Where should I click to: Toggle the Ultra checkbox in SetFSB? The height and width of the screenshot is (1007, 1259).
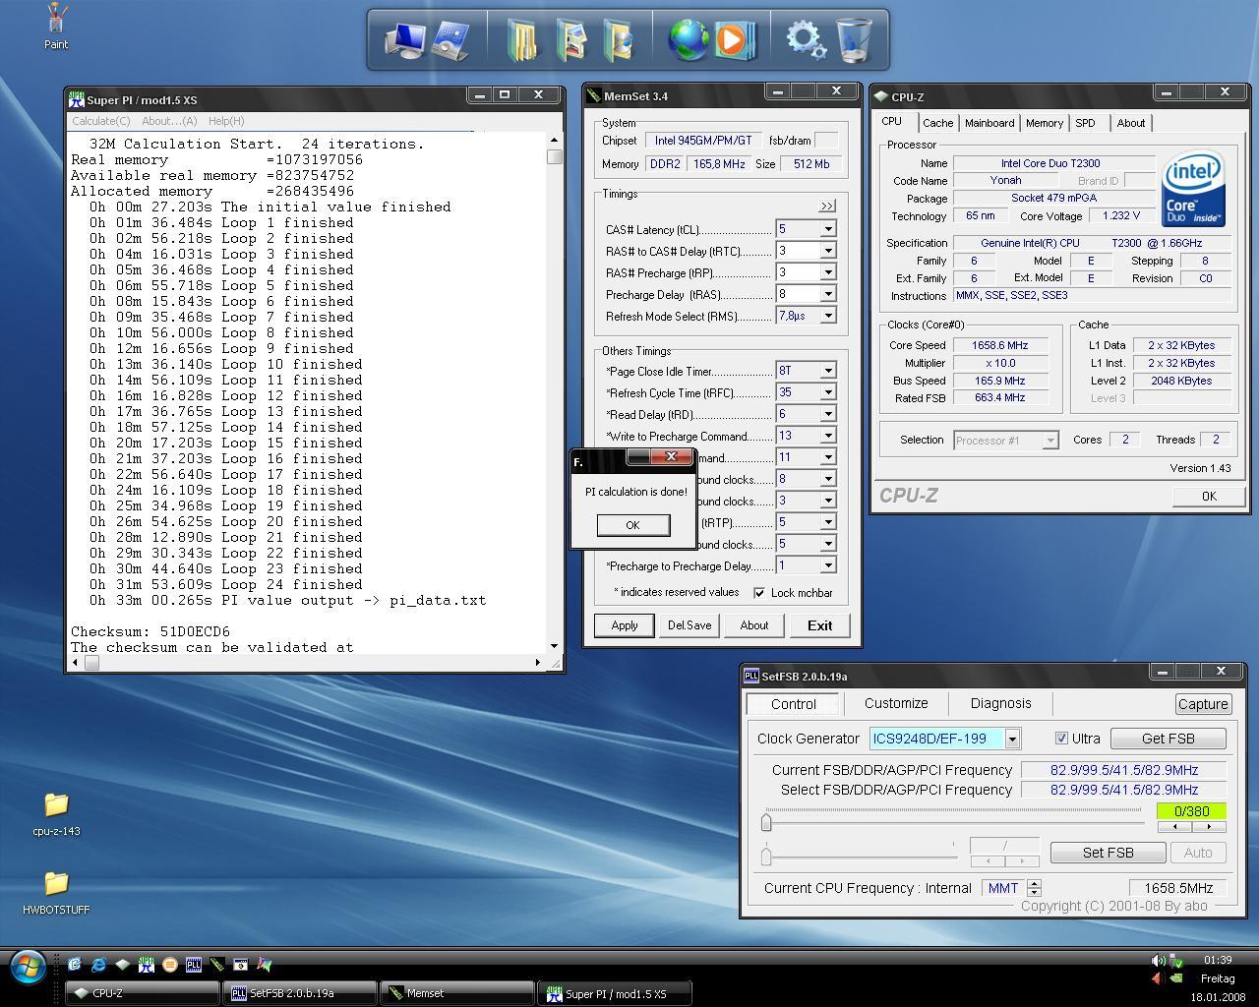(x=1061, y=739)
